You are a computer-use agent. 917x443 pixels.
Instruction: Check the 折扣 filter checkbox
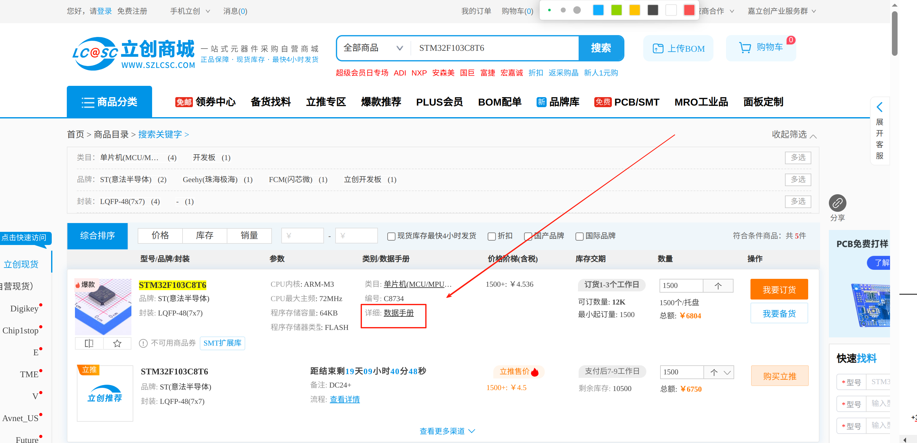[x=491, y=237]
